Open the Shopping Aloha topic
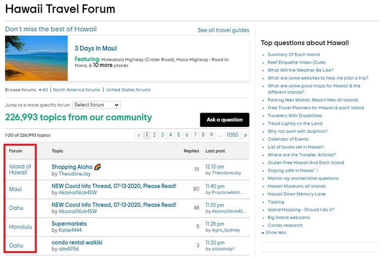Image resolution: width=384 pixels, height=257 pixels. click(72, 167)
